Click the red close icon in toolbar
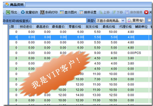153x106 pixels. pos(146,12)
